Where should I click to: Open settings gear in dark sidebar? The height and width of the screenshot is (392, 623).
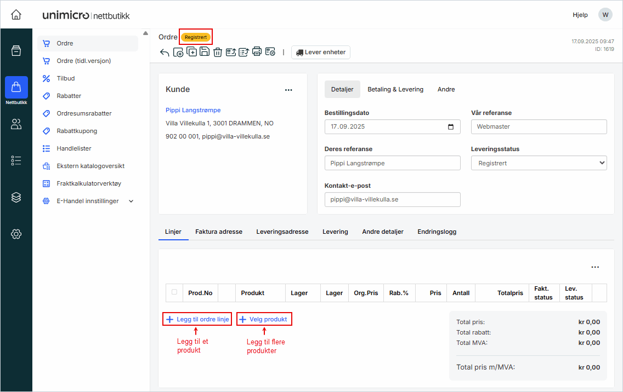16,234
